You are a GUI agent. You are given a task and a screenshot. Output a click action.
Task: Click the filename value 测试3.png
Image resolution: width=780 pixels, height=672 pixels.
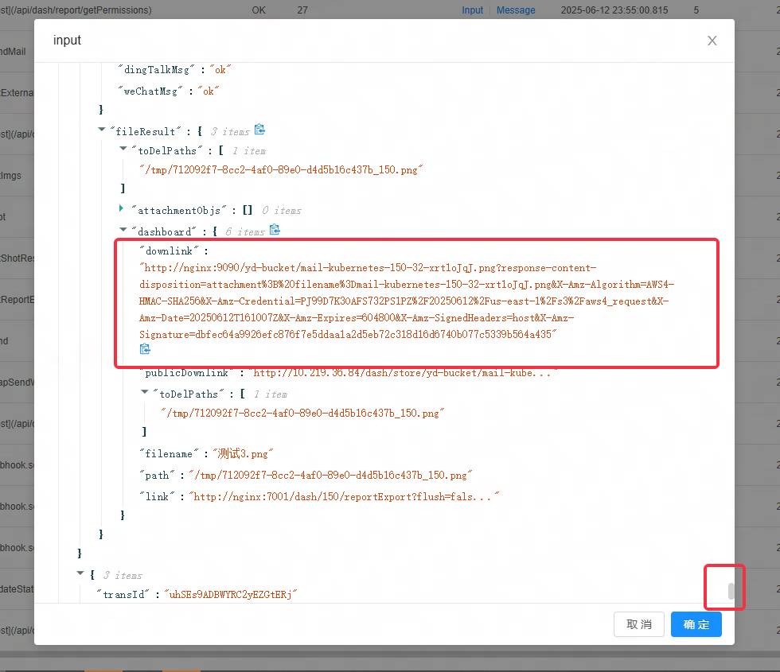[x=244, y=453]
